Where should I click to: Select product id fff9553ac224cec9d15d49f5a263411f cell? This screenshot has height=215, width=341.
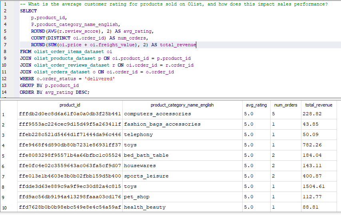[x=70, y=124]
